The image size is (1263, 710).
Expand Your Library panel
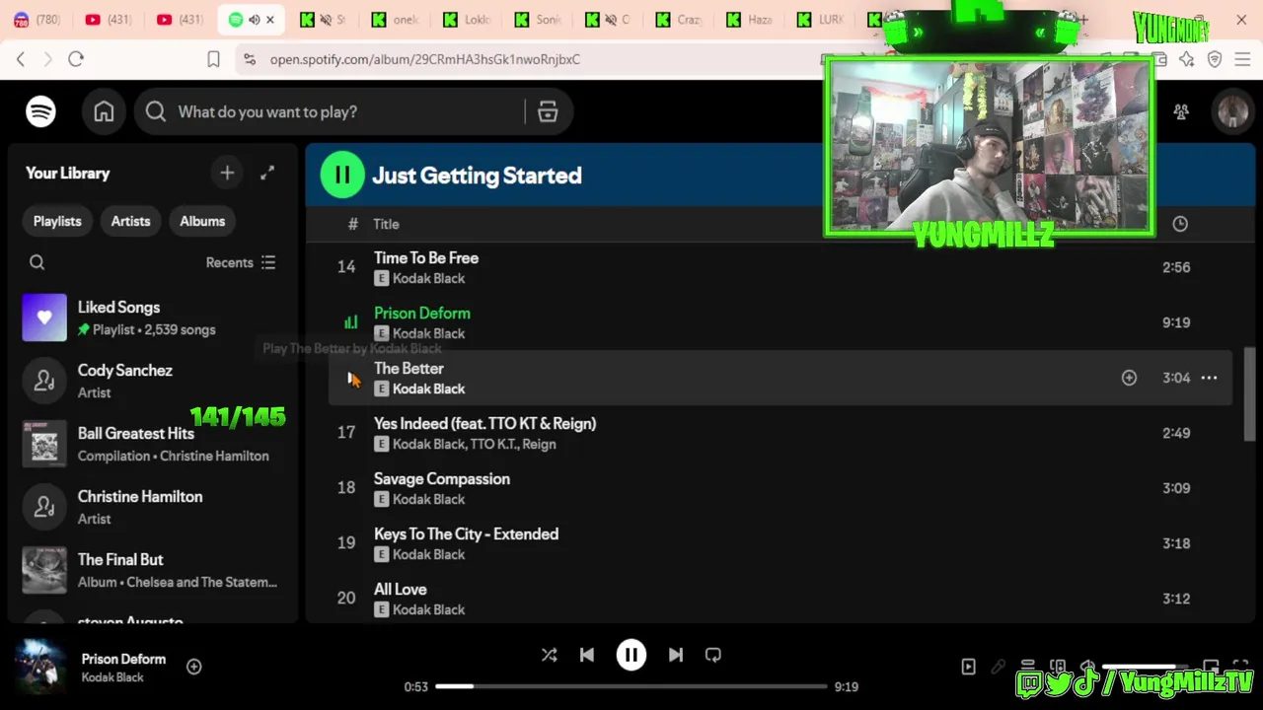[x=267, y=173]
